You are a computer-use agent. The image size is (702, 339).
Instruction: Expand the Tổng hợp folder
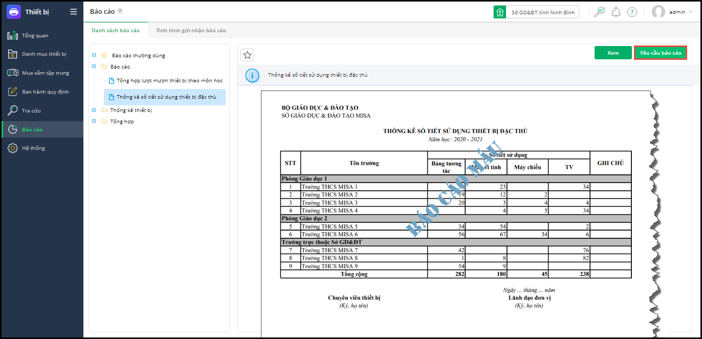(94, 121)
